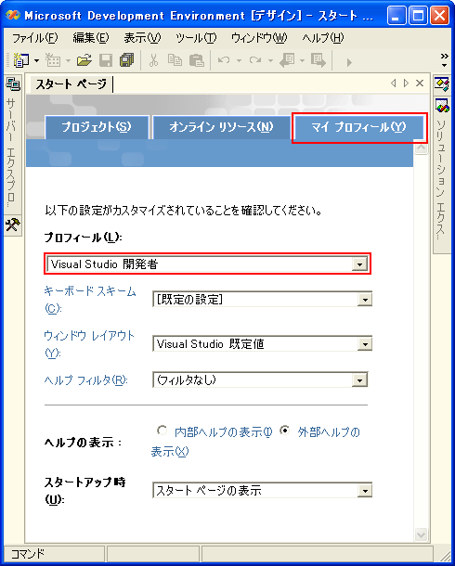
Task: Click the Paste toolbar icon
Action: point(197,60)
